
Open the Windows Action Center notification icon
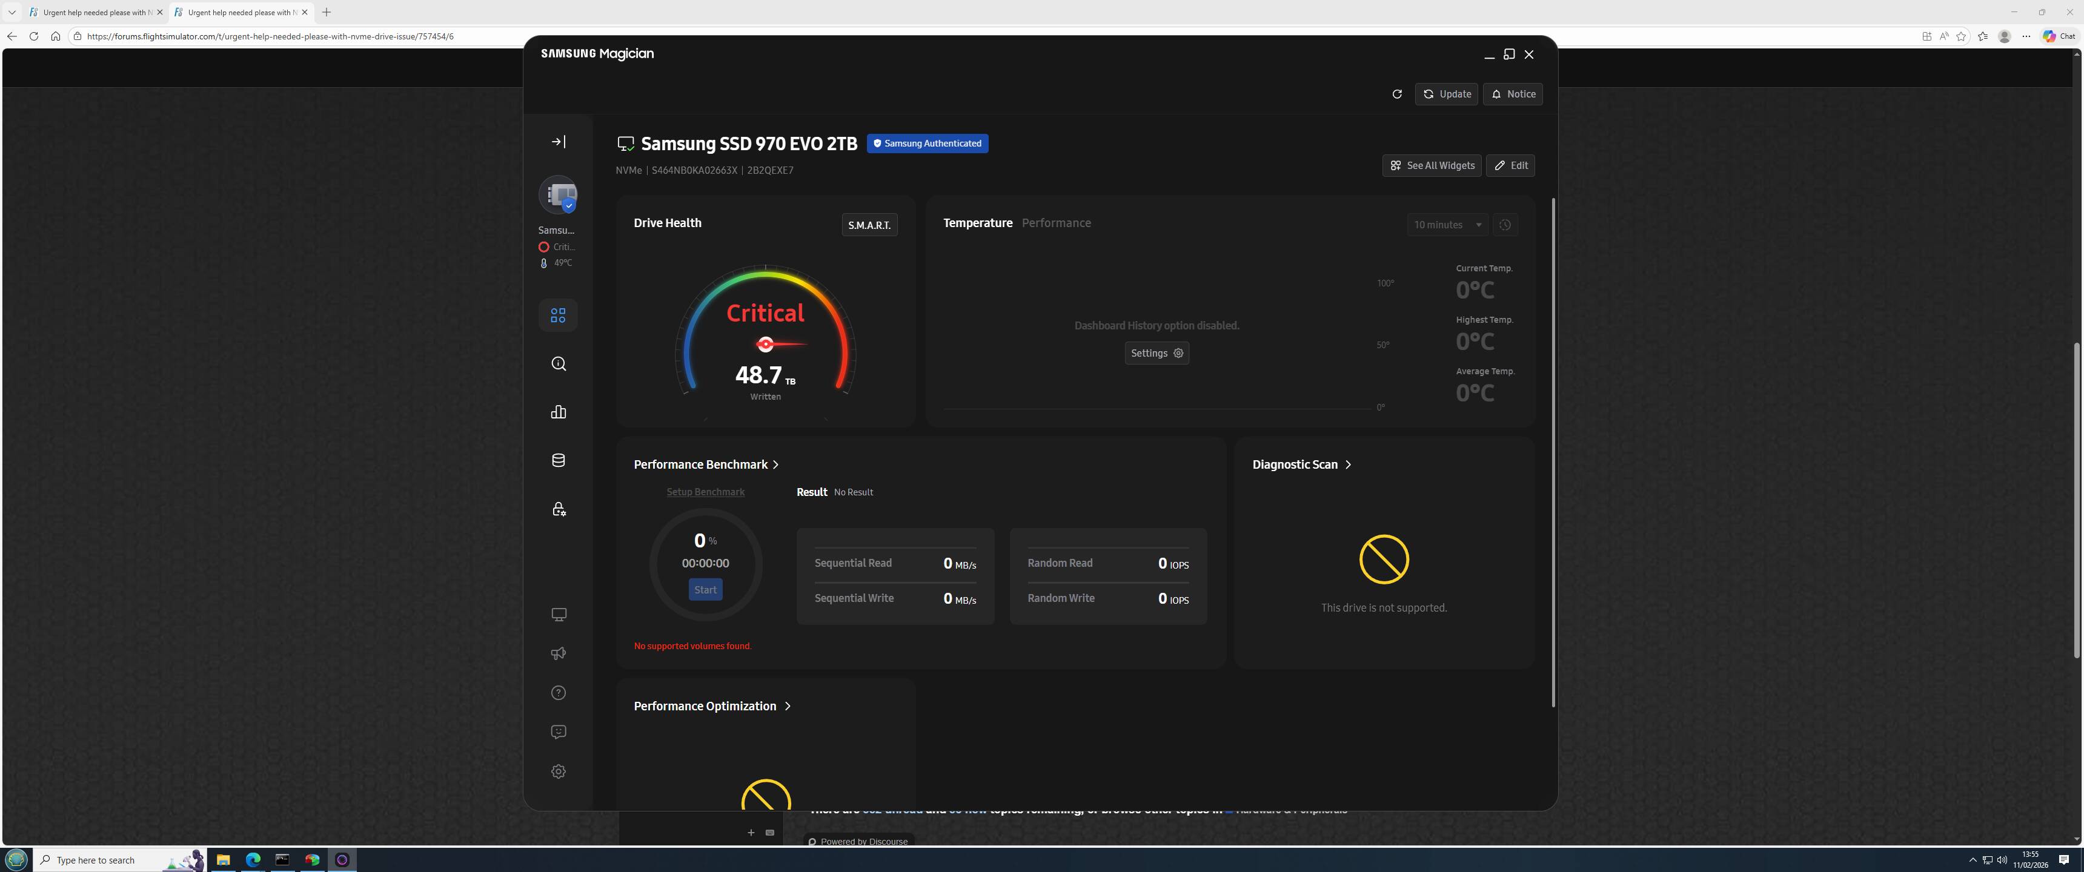coord(2064,860)
